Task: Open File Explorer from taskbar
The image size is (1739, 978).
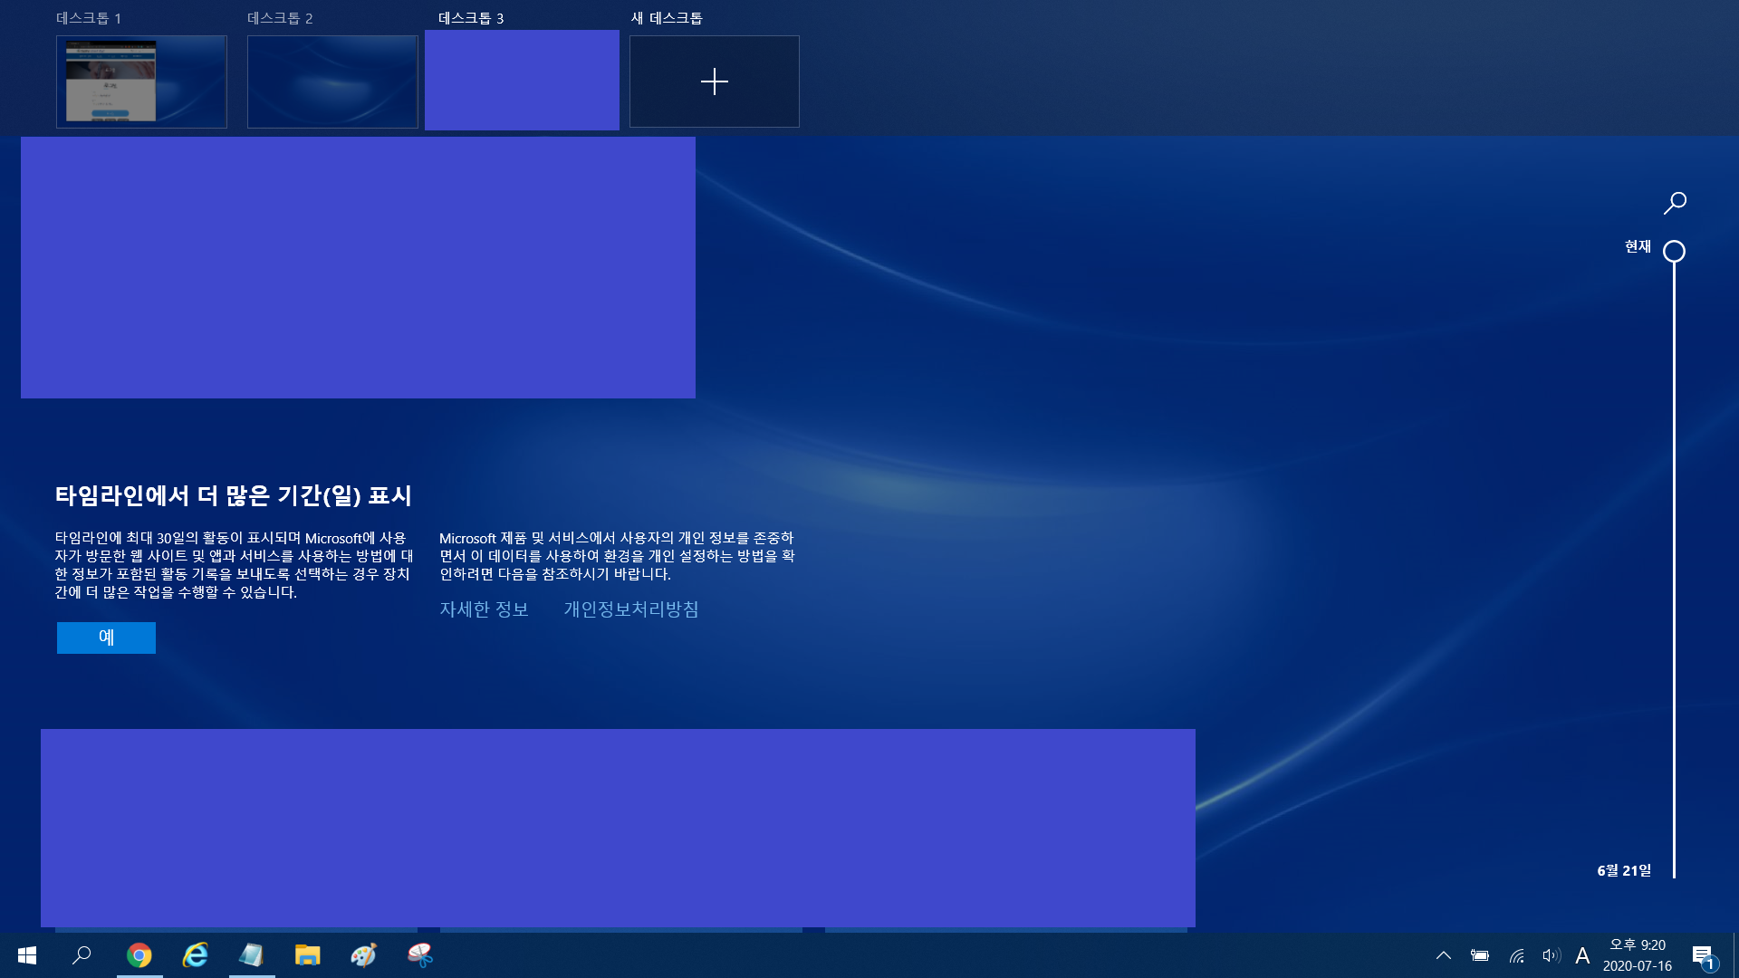Action: pyautogui.click(x=308, y=955)
